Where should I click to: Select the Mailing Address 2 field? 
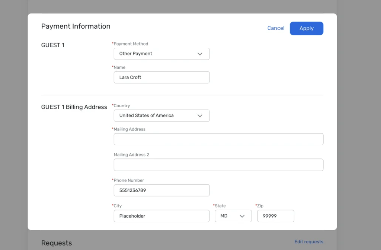(x=218, y=165)
